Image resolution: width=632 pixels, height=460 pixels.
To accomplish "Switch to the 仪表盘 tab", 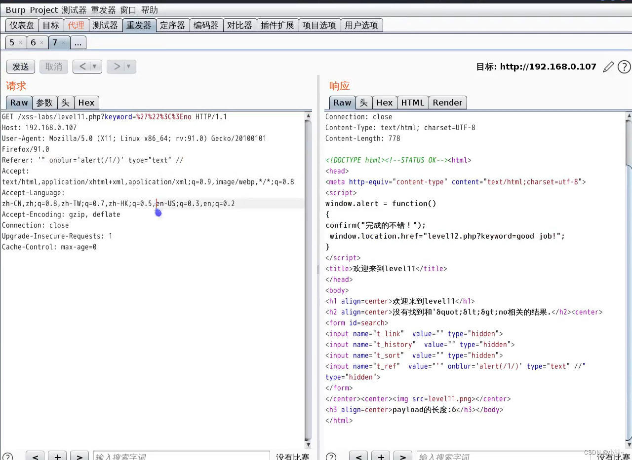I will pyautogui.click(x=22, y=25).
